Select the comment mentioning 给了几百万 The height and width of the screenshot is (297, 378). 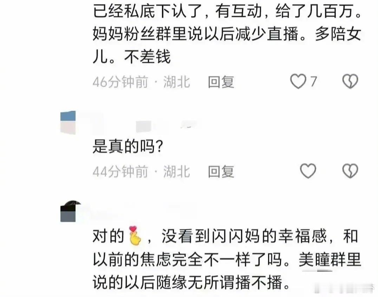(227, 34)
